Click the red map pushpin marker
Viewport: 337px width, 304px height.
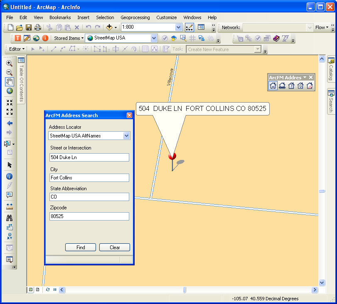pyautogui.click(x=172, y=157)
